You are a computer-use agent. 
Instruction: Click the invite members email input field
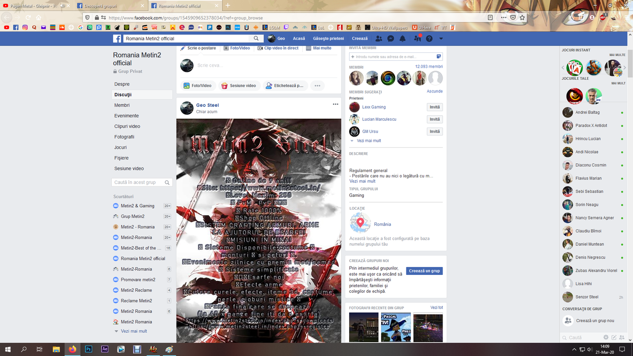(396, 57)
